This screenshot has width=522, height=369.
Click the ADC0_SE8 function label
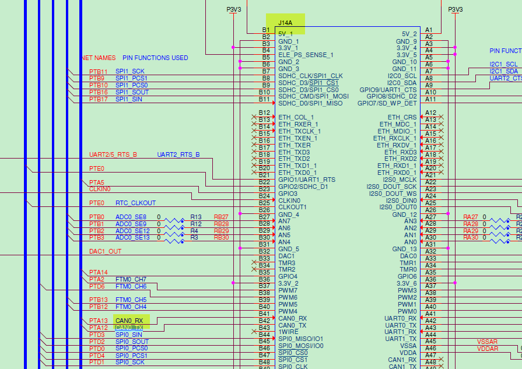tap(131, 217)
